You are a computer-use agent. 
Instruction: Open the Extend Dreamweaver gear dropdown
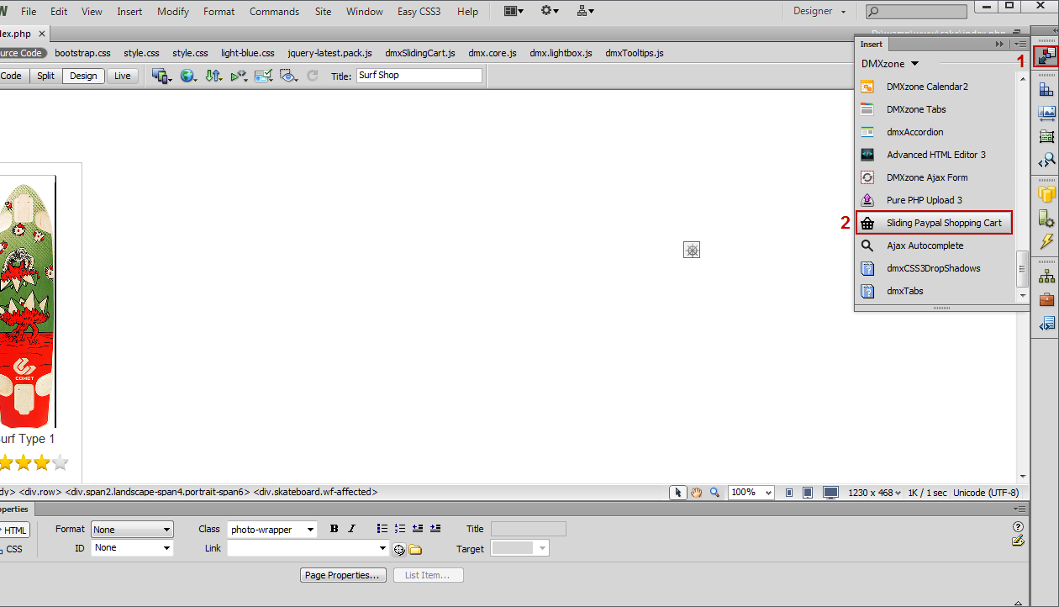pos(551,12)
